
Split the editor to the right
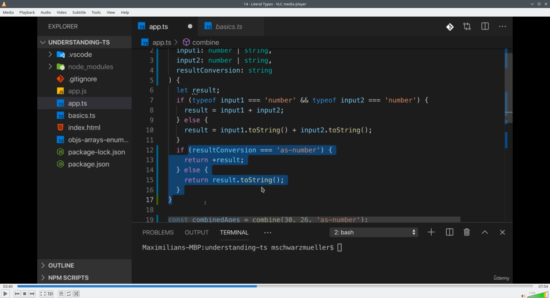(x=485, y=27)
